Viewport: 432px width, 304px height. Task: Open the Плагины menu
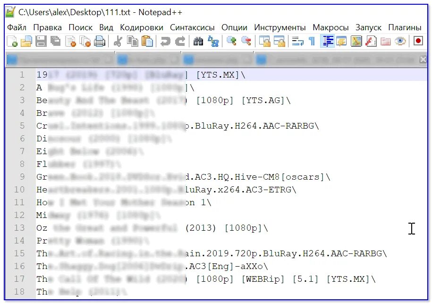(405, 27)
